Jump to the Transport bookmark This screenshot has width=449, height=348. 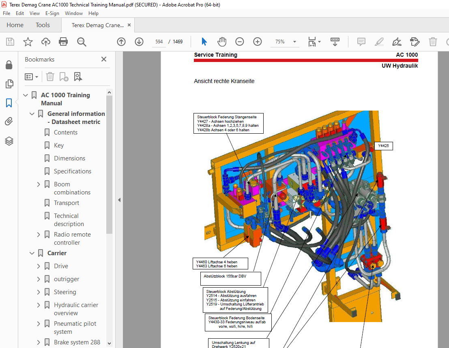67,203
